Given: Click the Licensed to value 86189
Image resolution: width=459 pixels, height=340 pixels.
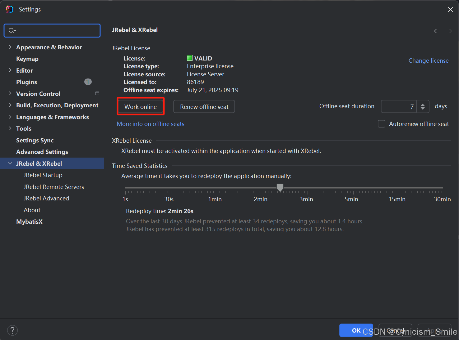Looking at the screenshot, I should tap(195, 82).
